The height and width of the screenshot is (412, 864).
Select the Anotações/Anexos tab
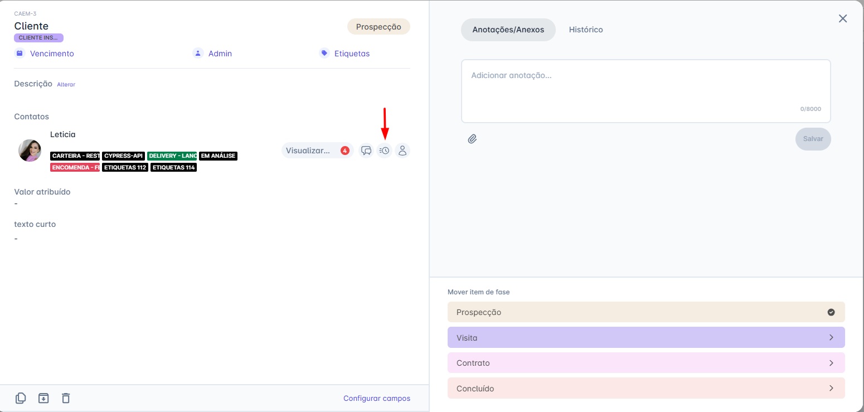click(508, 30)
